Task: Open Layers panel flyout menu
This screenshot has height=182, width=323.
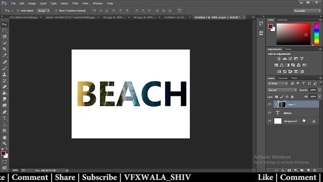Action: [320, 78]
